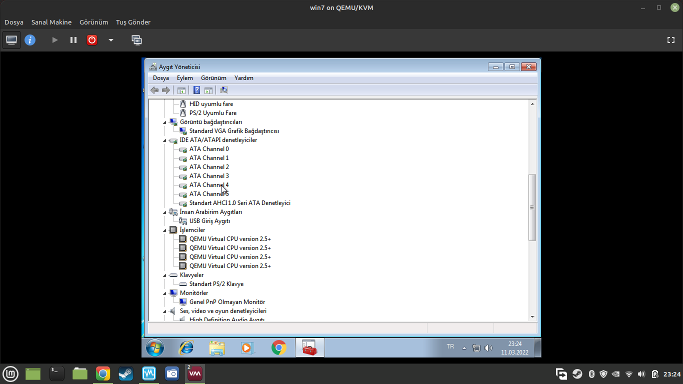Collapse the İşlemciler category

[165, 230]
